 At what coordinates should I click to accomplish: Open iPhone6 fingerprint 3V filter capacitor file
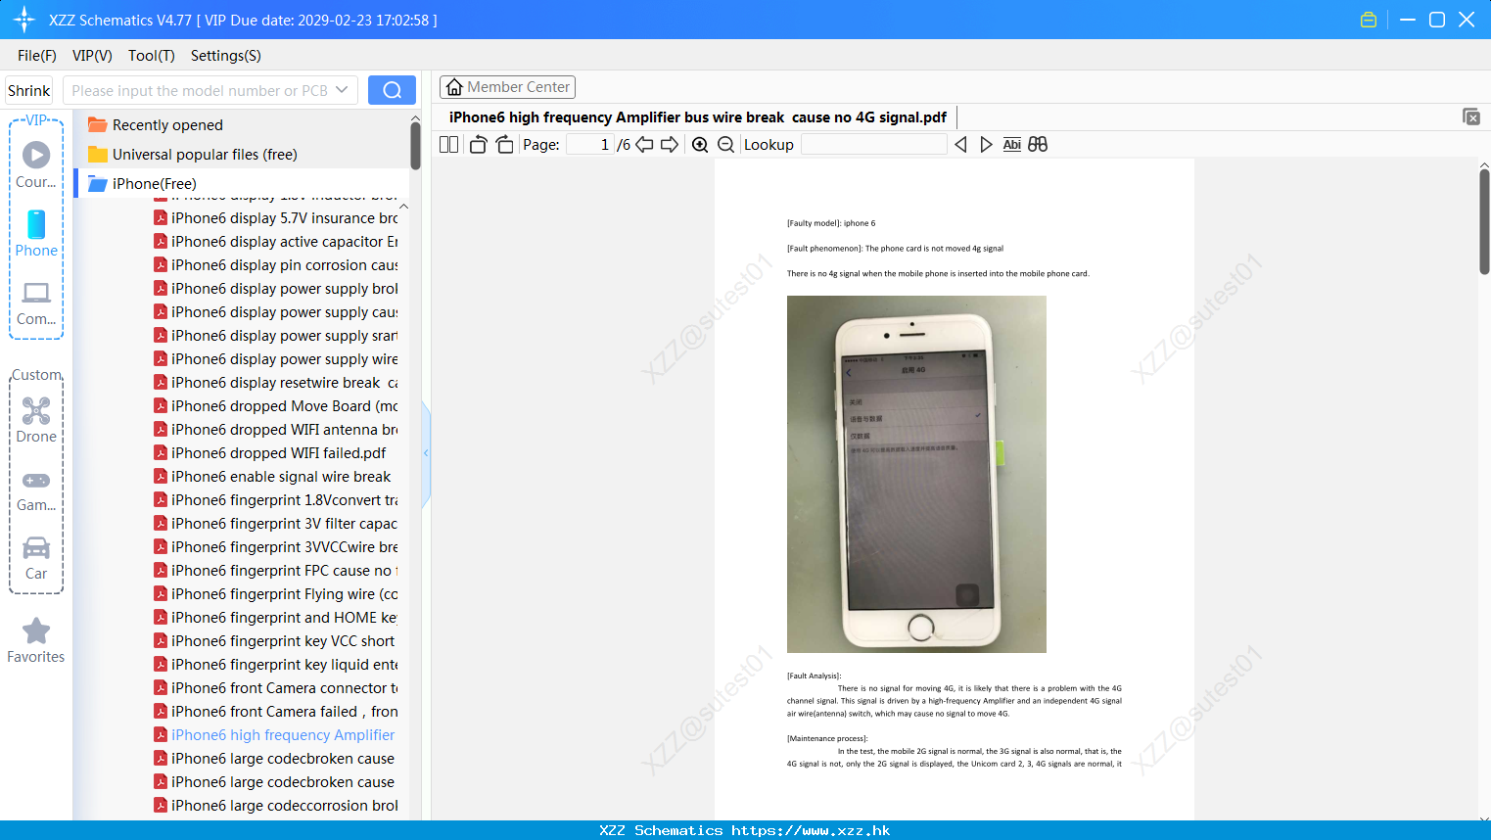tap(276, 524)
